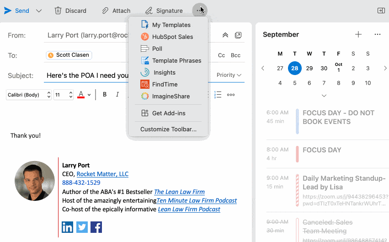Click the Discard trash icon
The image size is (389, 242).
click(58, 11)
